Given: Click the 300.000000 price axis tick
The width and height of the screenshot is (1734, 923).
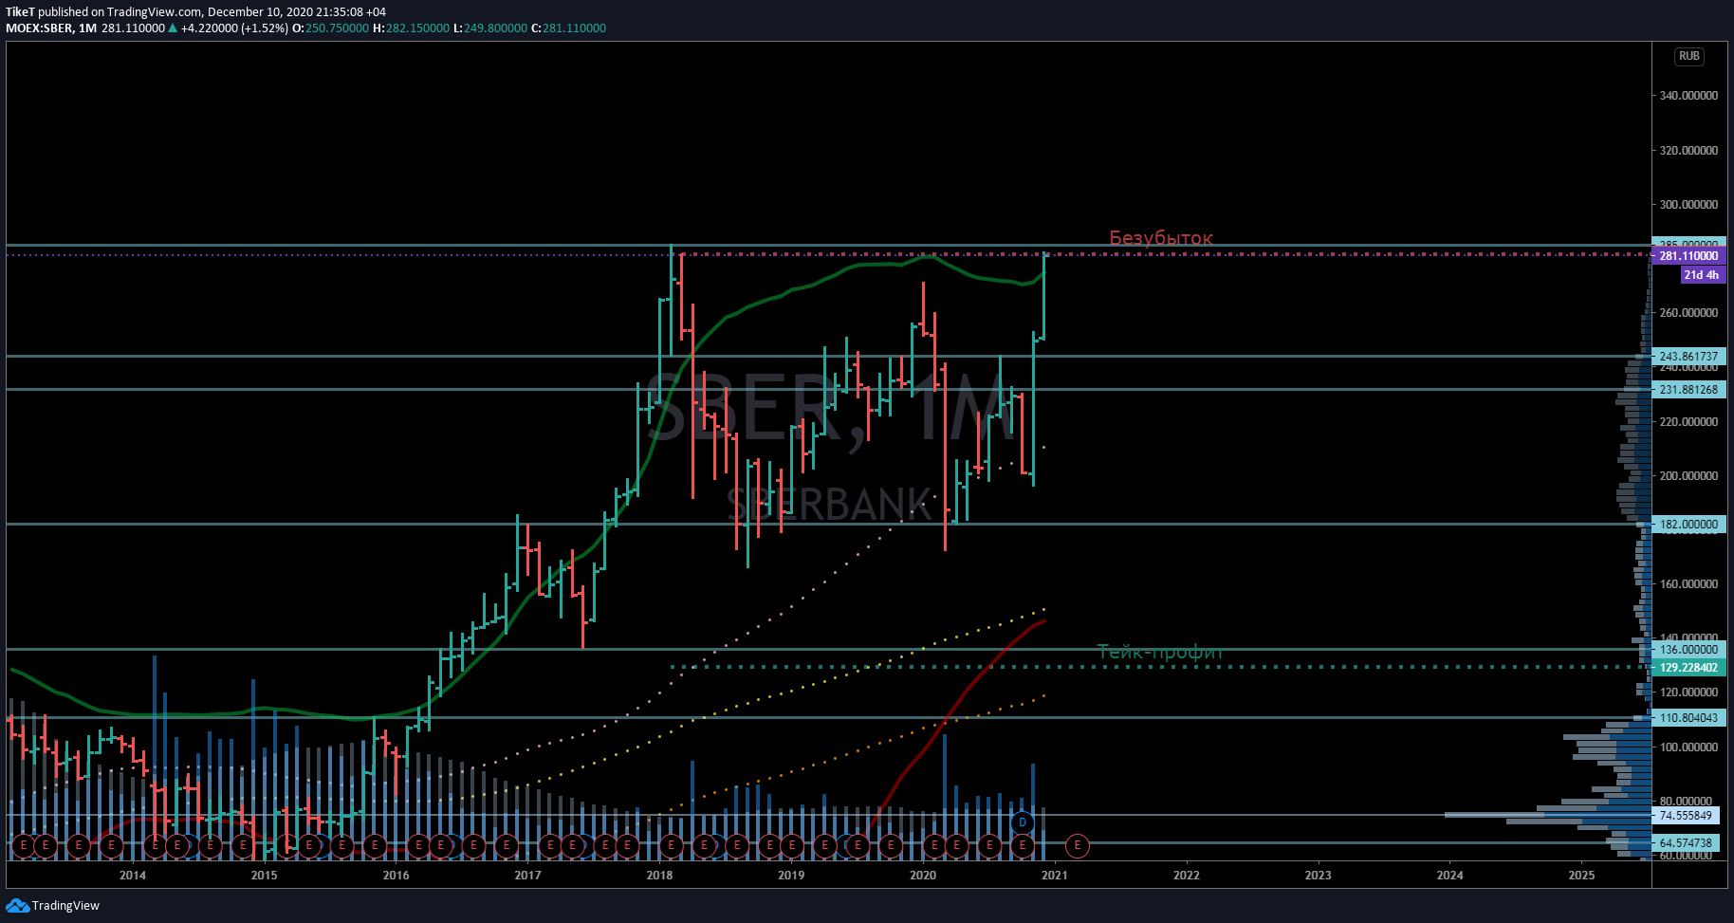Looking at the screenshot, I should point(1688,205).
